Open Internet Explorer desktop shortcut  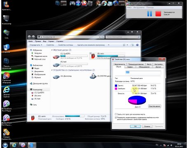pyautogui.click(x=6, y=92)
